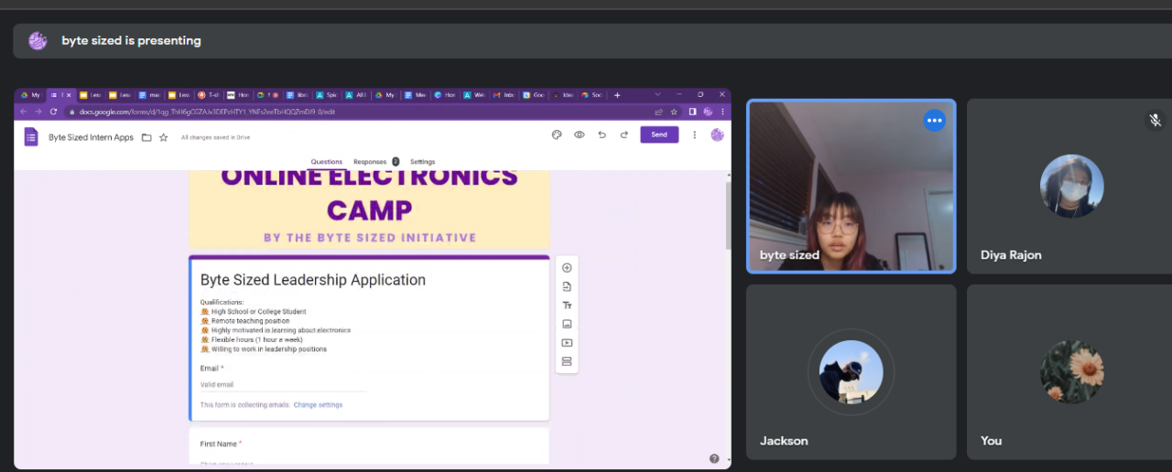Click 'This form is collecting emails.' text
Image resolution: width=1172 pixels, height=472 pixels.
click(244, 404)
